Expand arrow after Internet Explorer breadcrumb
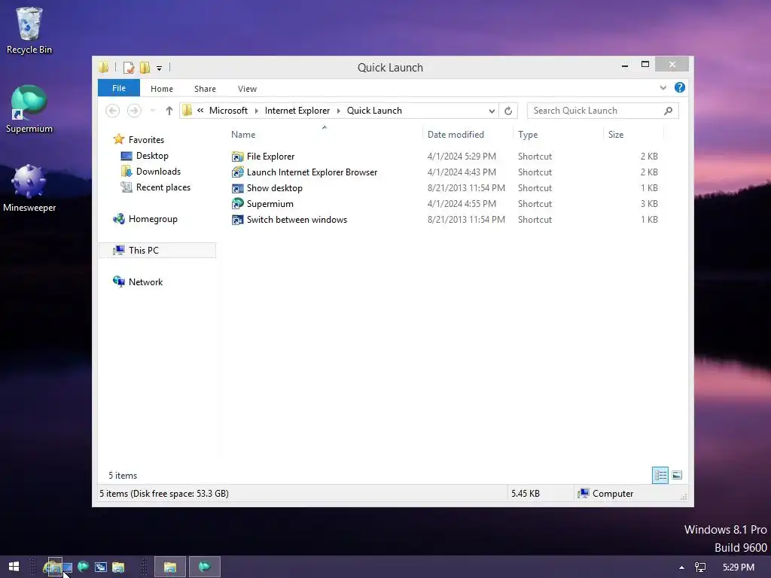Screen dimensions: 771x578 coord(338,111)
